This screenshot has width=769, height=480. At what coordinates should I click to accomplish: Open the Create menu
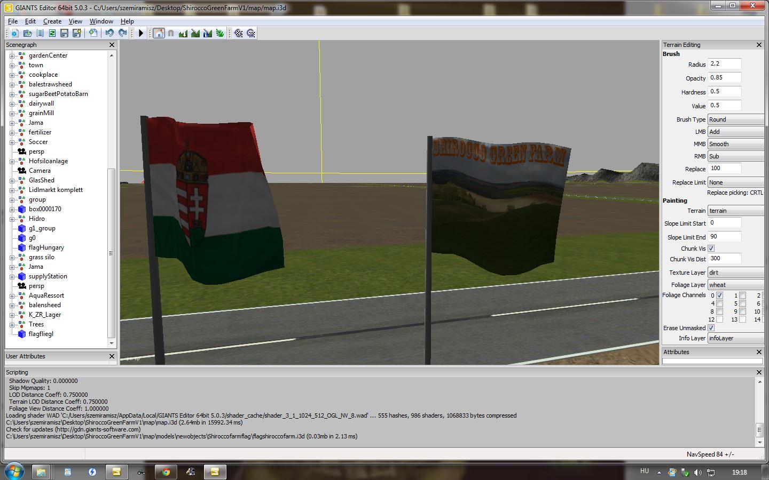(x=52, y=21)
